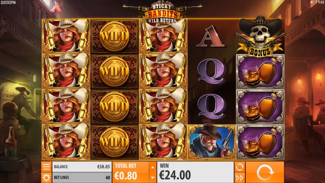Viewport: 325px width, 183px height.
Task: Spin the reels with the large orange button
Action: click(x=265, y=172)
